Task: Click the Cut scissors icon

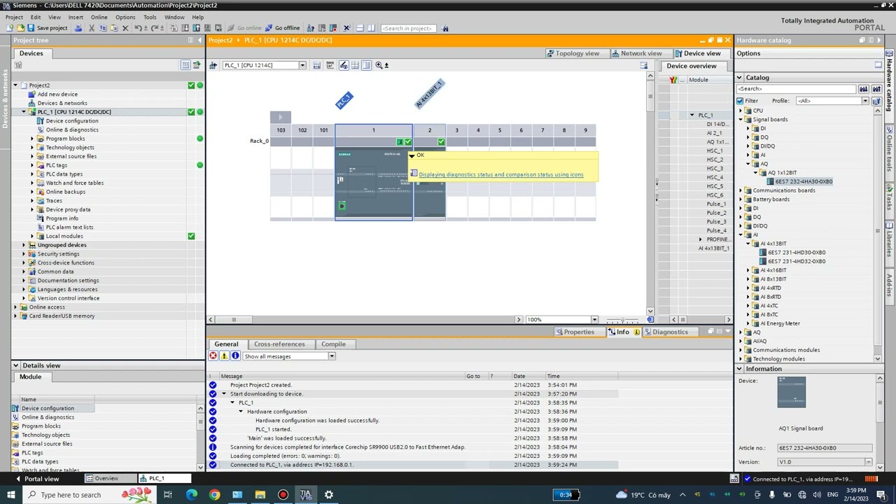Action: coord(91,28)
